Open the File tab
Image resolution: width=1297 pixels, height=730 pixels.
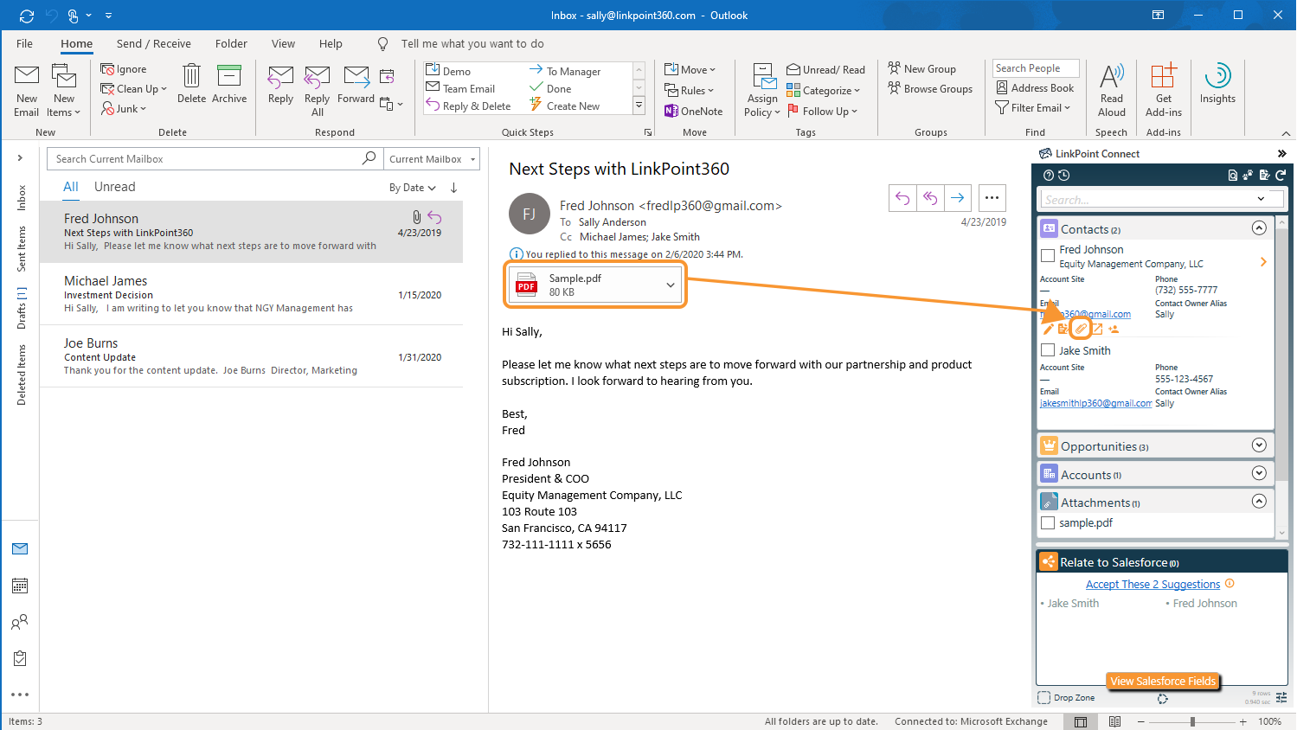(24, 44)
